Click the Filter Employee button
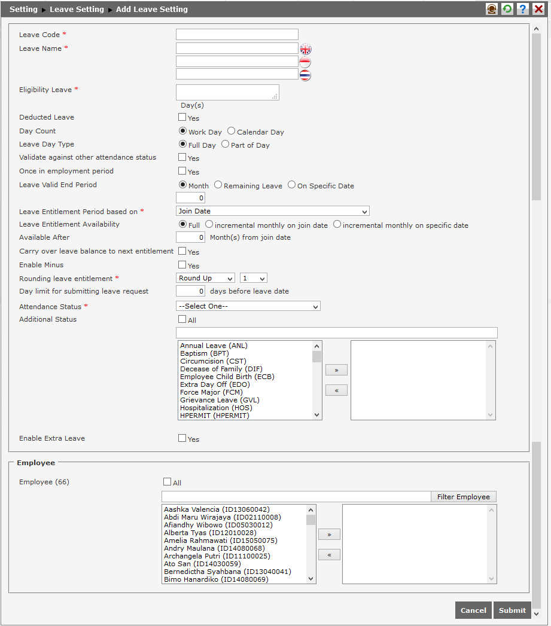The height and width of the screenshot is (626, 551). (x=463, y=496)
